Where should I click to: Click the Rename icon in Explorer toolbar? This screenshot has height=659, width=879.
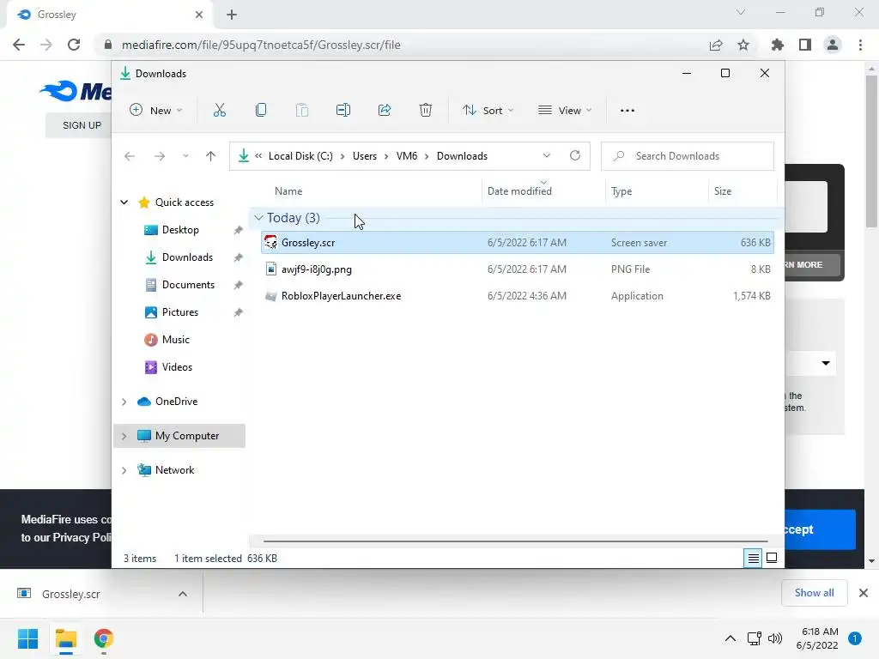[343, 111]
